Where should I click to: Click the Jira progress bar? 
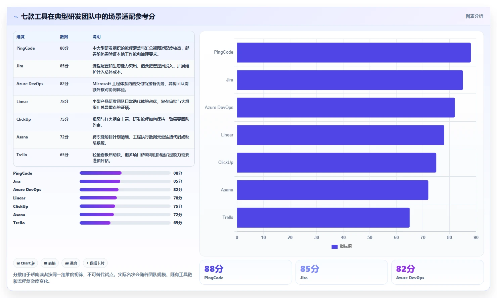[125, 181]
